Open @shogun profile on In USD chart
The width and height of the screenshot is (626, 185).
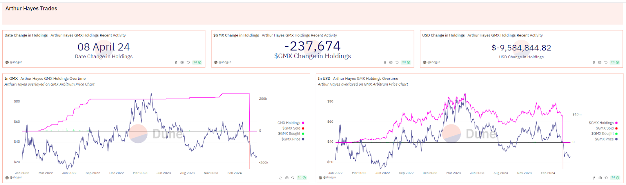click(327, 178)
